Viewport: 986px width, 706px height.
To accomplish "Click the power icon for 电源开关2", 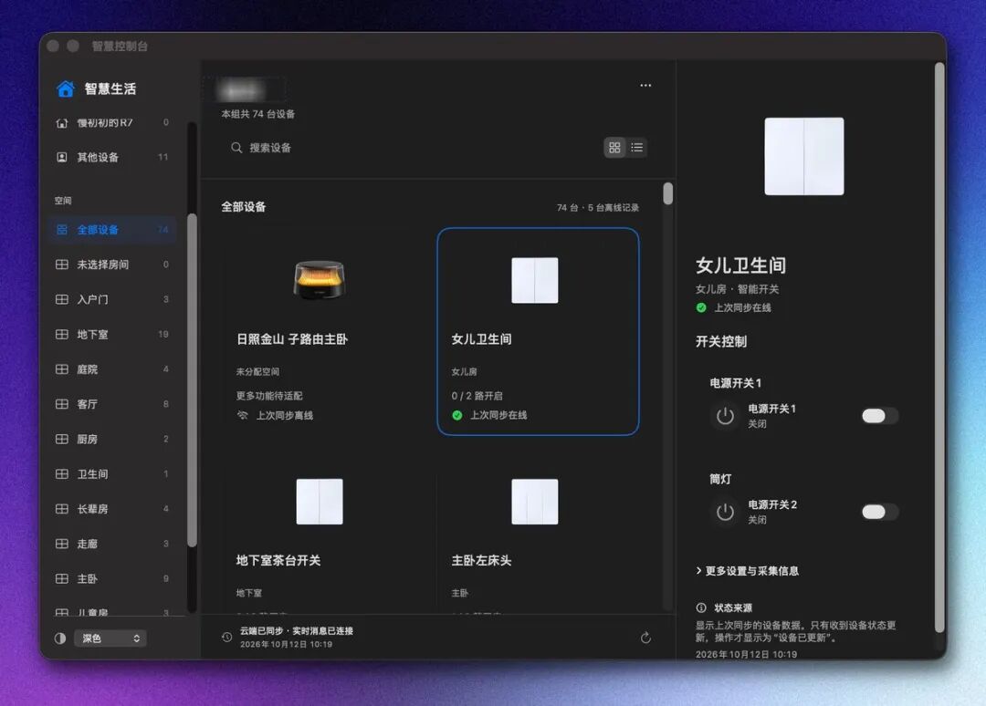I will (725, 512).
